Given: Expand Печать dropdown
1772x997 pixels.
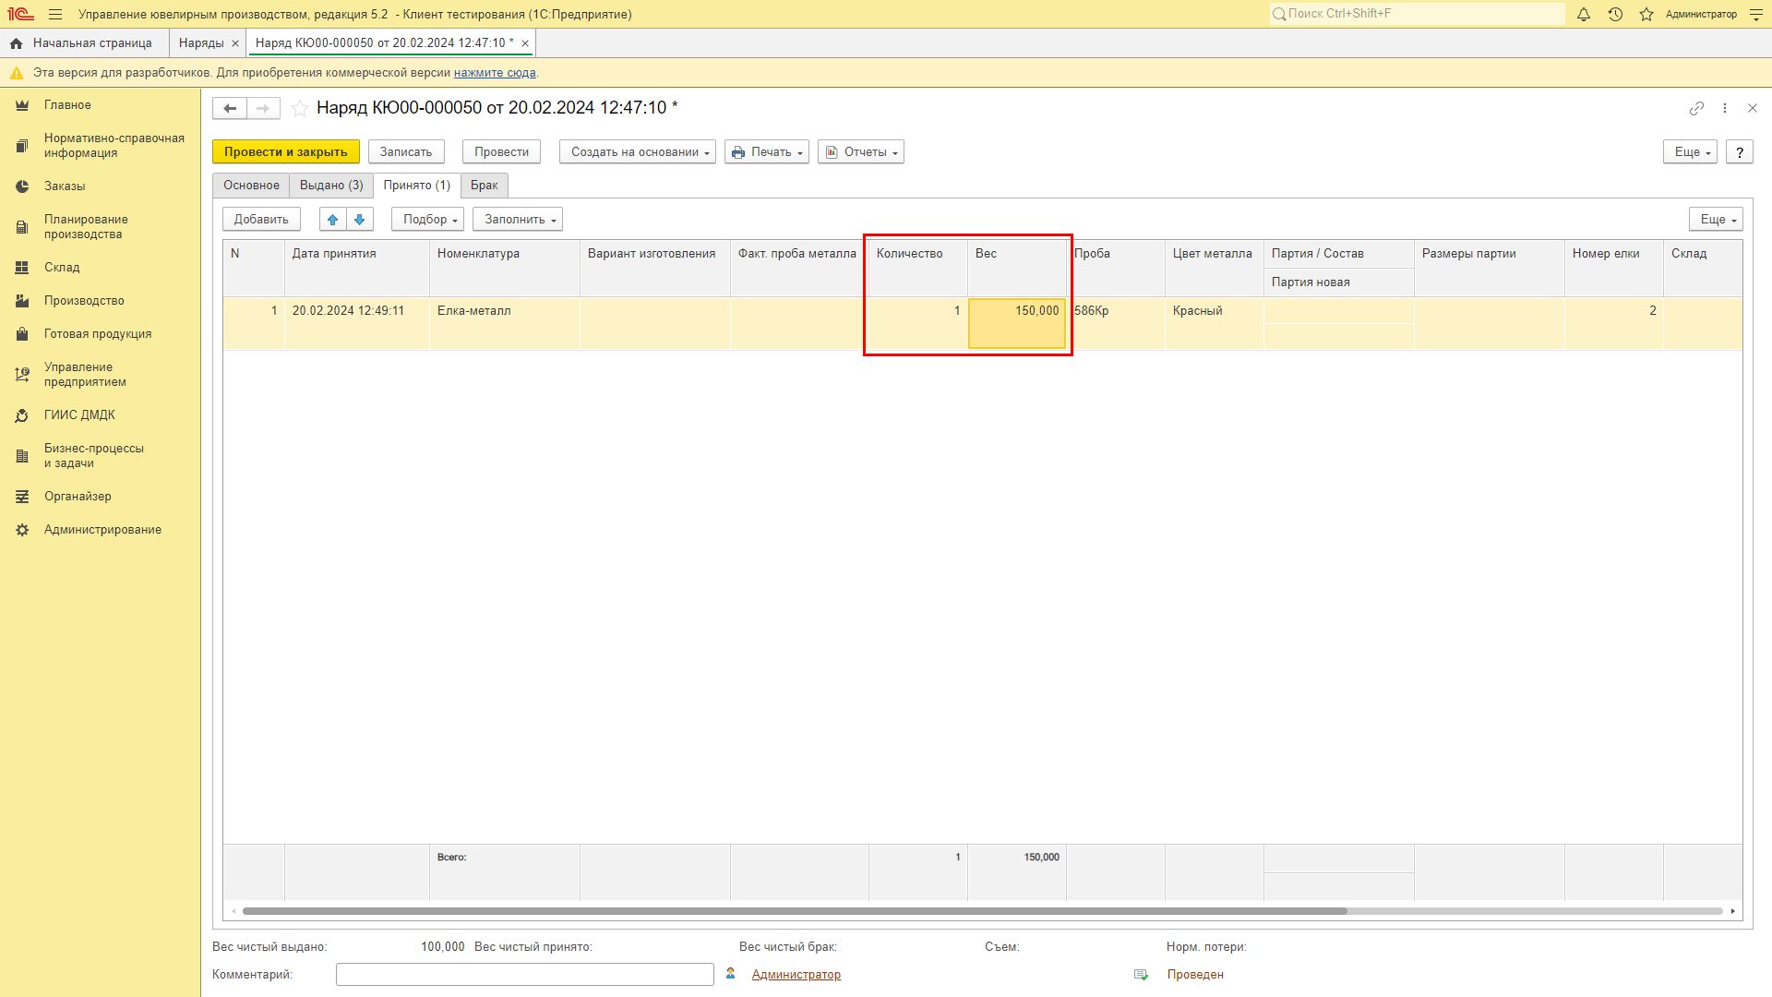Looking at the screenshot, I should [767, 152].
